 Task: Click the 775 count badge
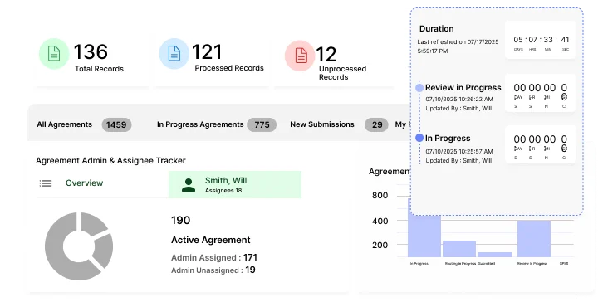click(262, 125)
